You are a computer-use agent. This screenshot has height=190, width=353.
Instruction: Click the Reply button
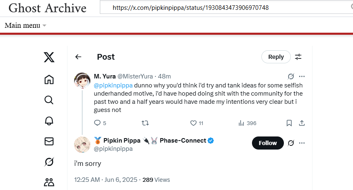pos(276,57)
